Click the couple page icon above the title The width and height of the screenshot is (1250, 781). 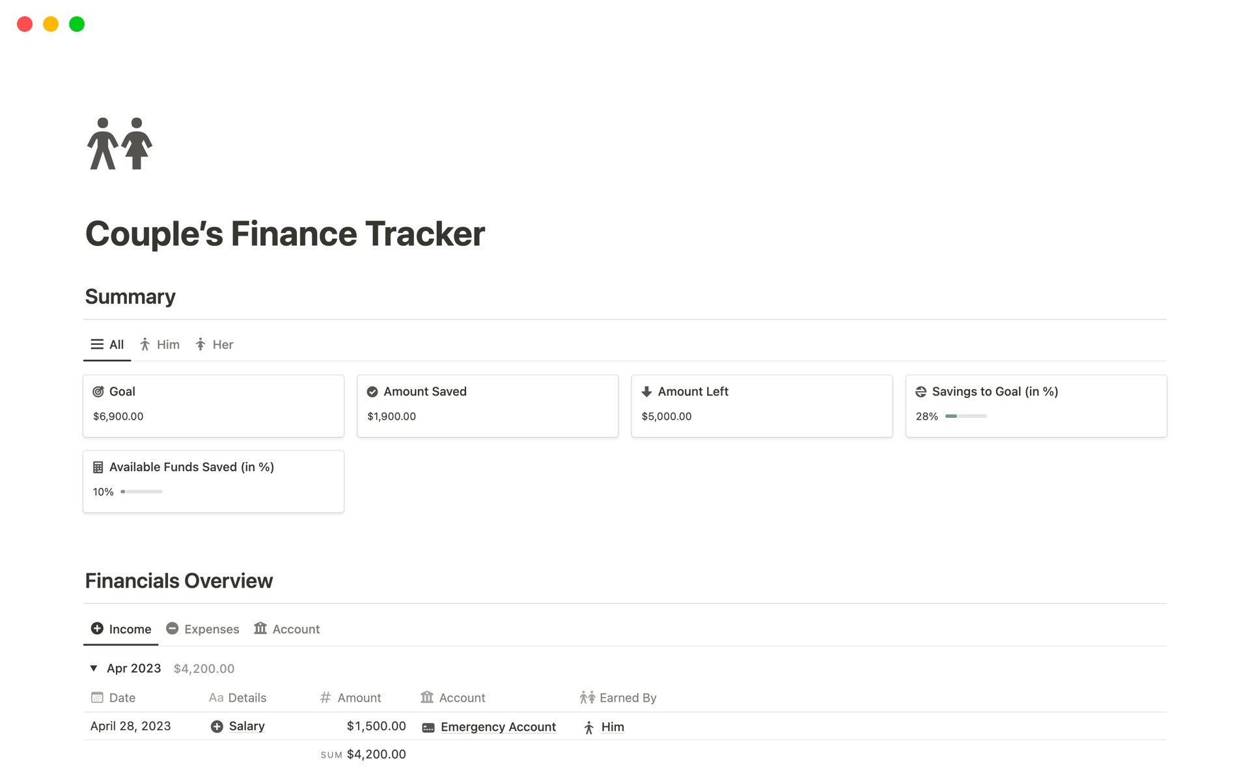pyautogui.click(x=120, y=144)
